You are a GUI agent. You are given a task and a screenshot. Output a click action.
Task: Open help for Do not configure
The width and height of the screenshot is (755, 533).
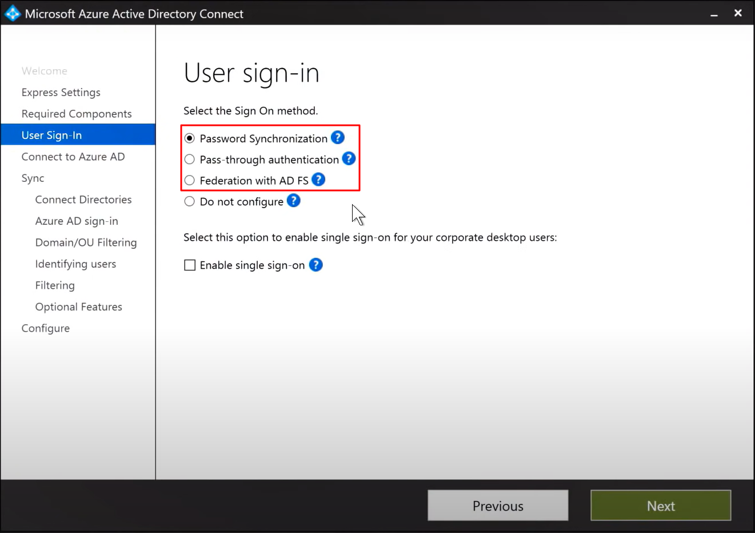tap(293, 201)
